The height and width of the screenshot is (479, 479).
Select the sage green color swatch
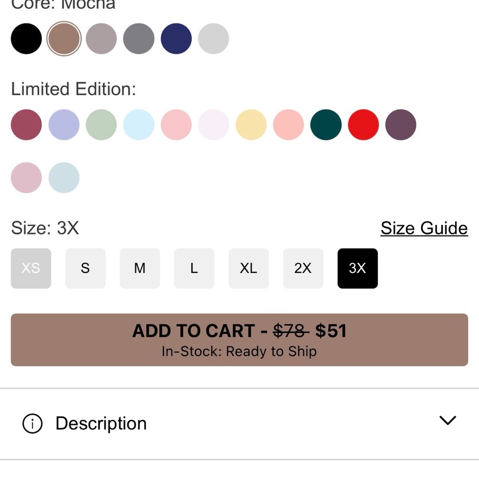(x=101, y=125)
